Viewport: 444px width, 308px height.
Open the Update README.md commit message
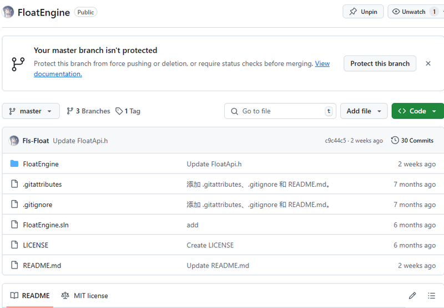click(218, 265)
